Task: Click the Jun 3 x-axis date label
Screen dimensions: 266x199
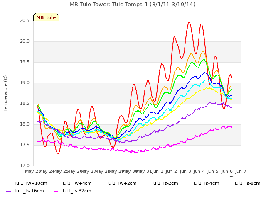Action: click(185, 171)
